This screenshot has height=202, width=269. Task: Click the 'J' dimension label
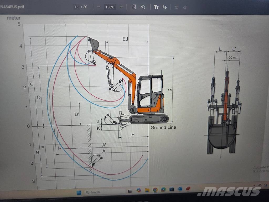pos(98,122)
